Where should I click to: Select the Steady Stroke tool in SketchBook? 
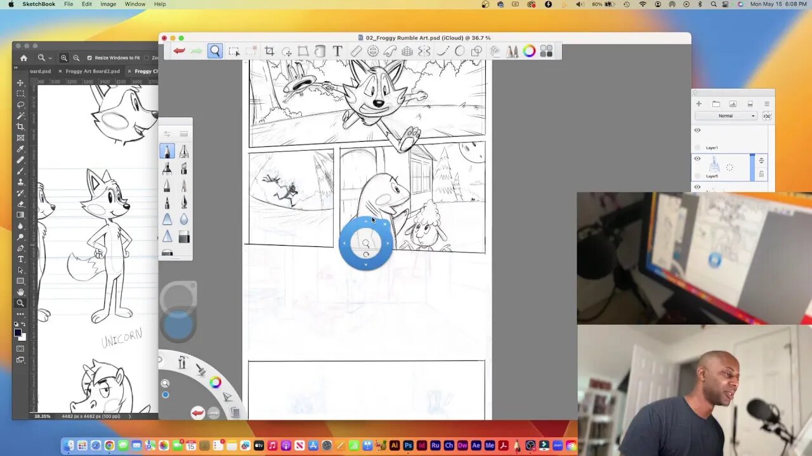(x=442, y=51)
